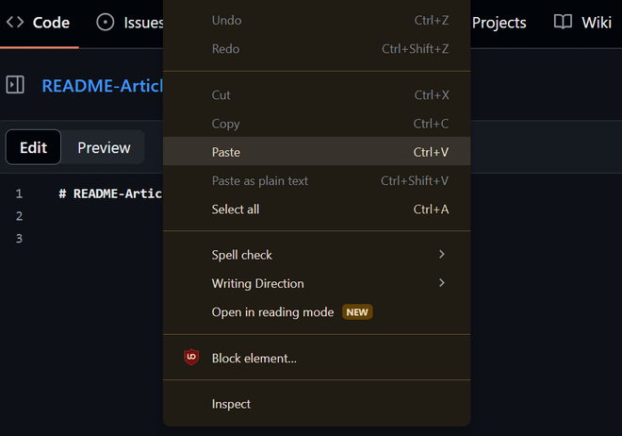Click the README-Article file name link
The height and width of the screenshot is (436, 622).
click(x=102, y=86)
